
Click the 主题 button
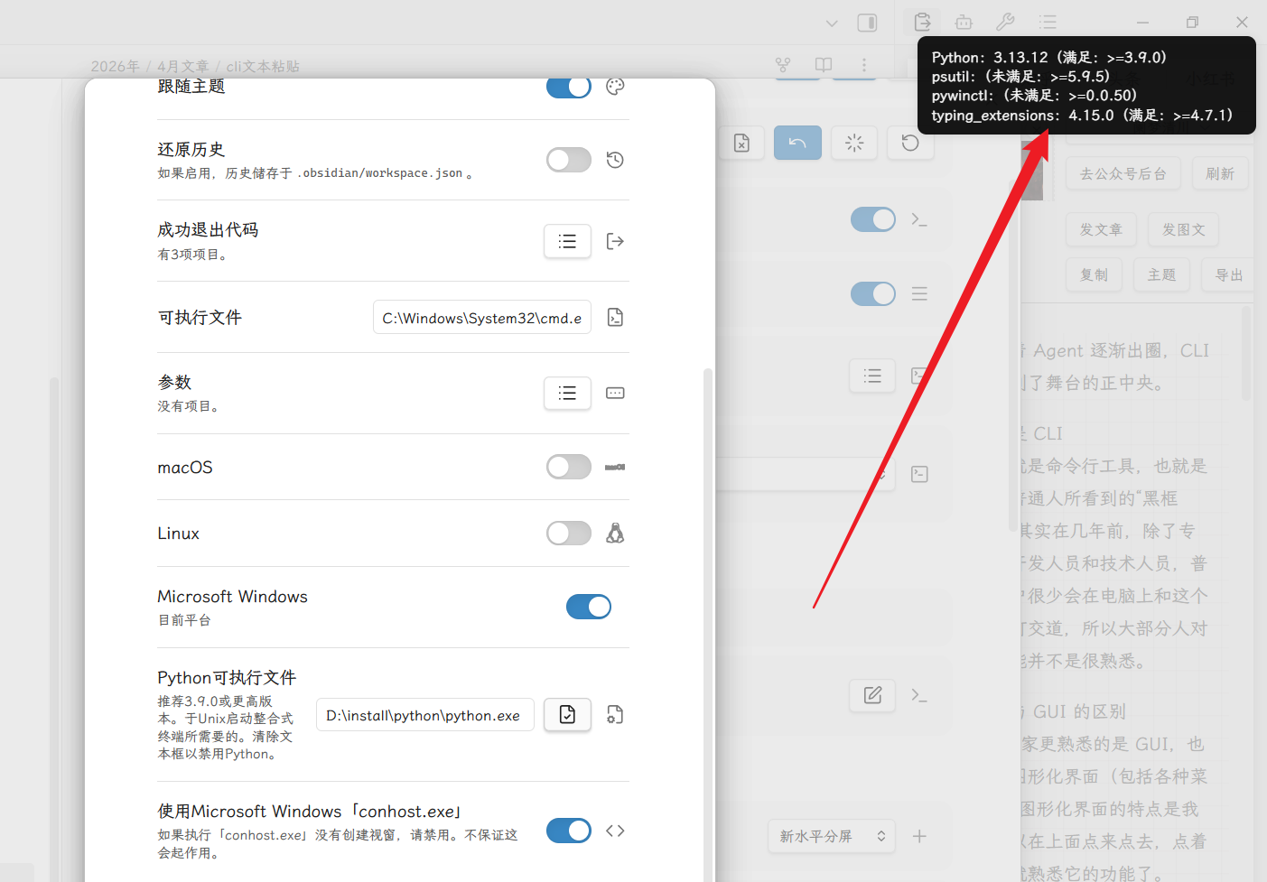pyautogui.click(x=1162, y=274)
